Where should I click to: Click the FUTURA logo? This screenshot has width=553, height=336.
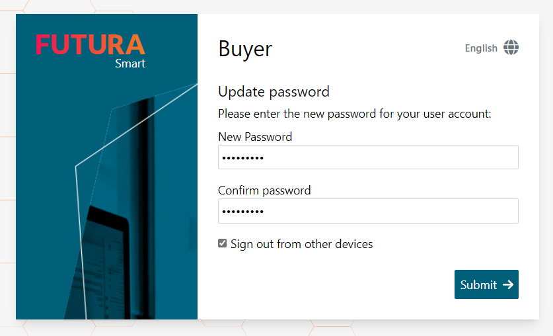(91, 45)
